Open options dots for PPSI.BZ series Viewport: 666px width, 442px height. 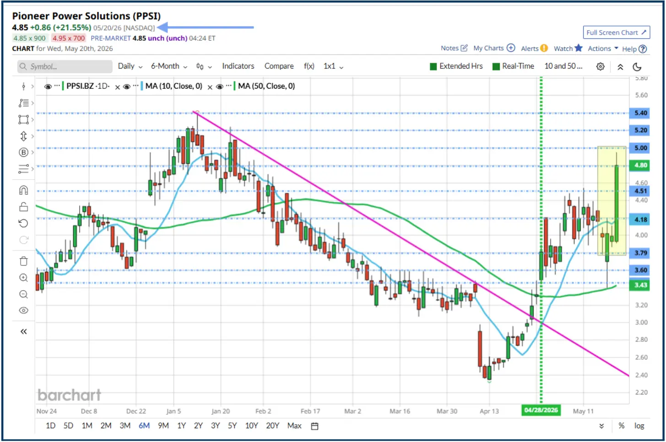coord(57,86)
